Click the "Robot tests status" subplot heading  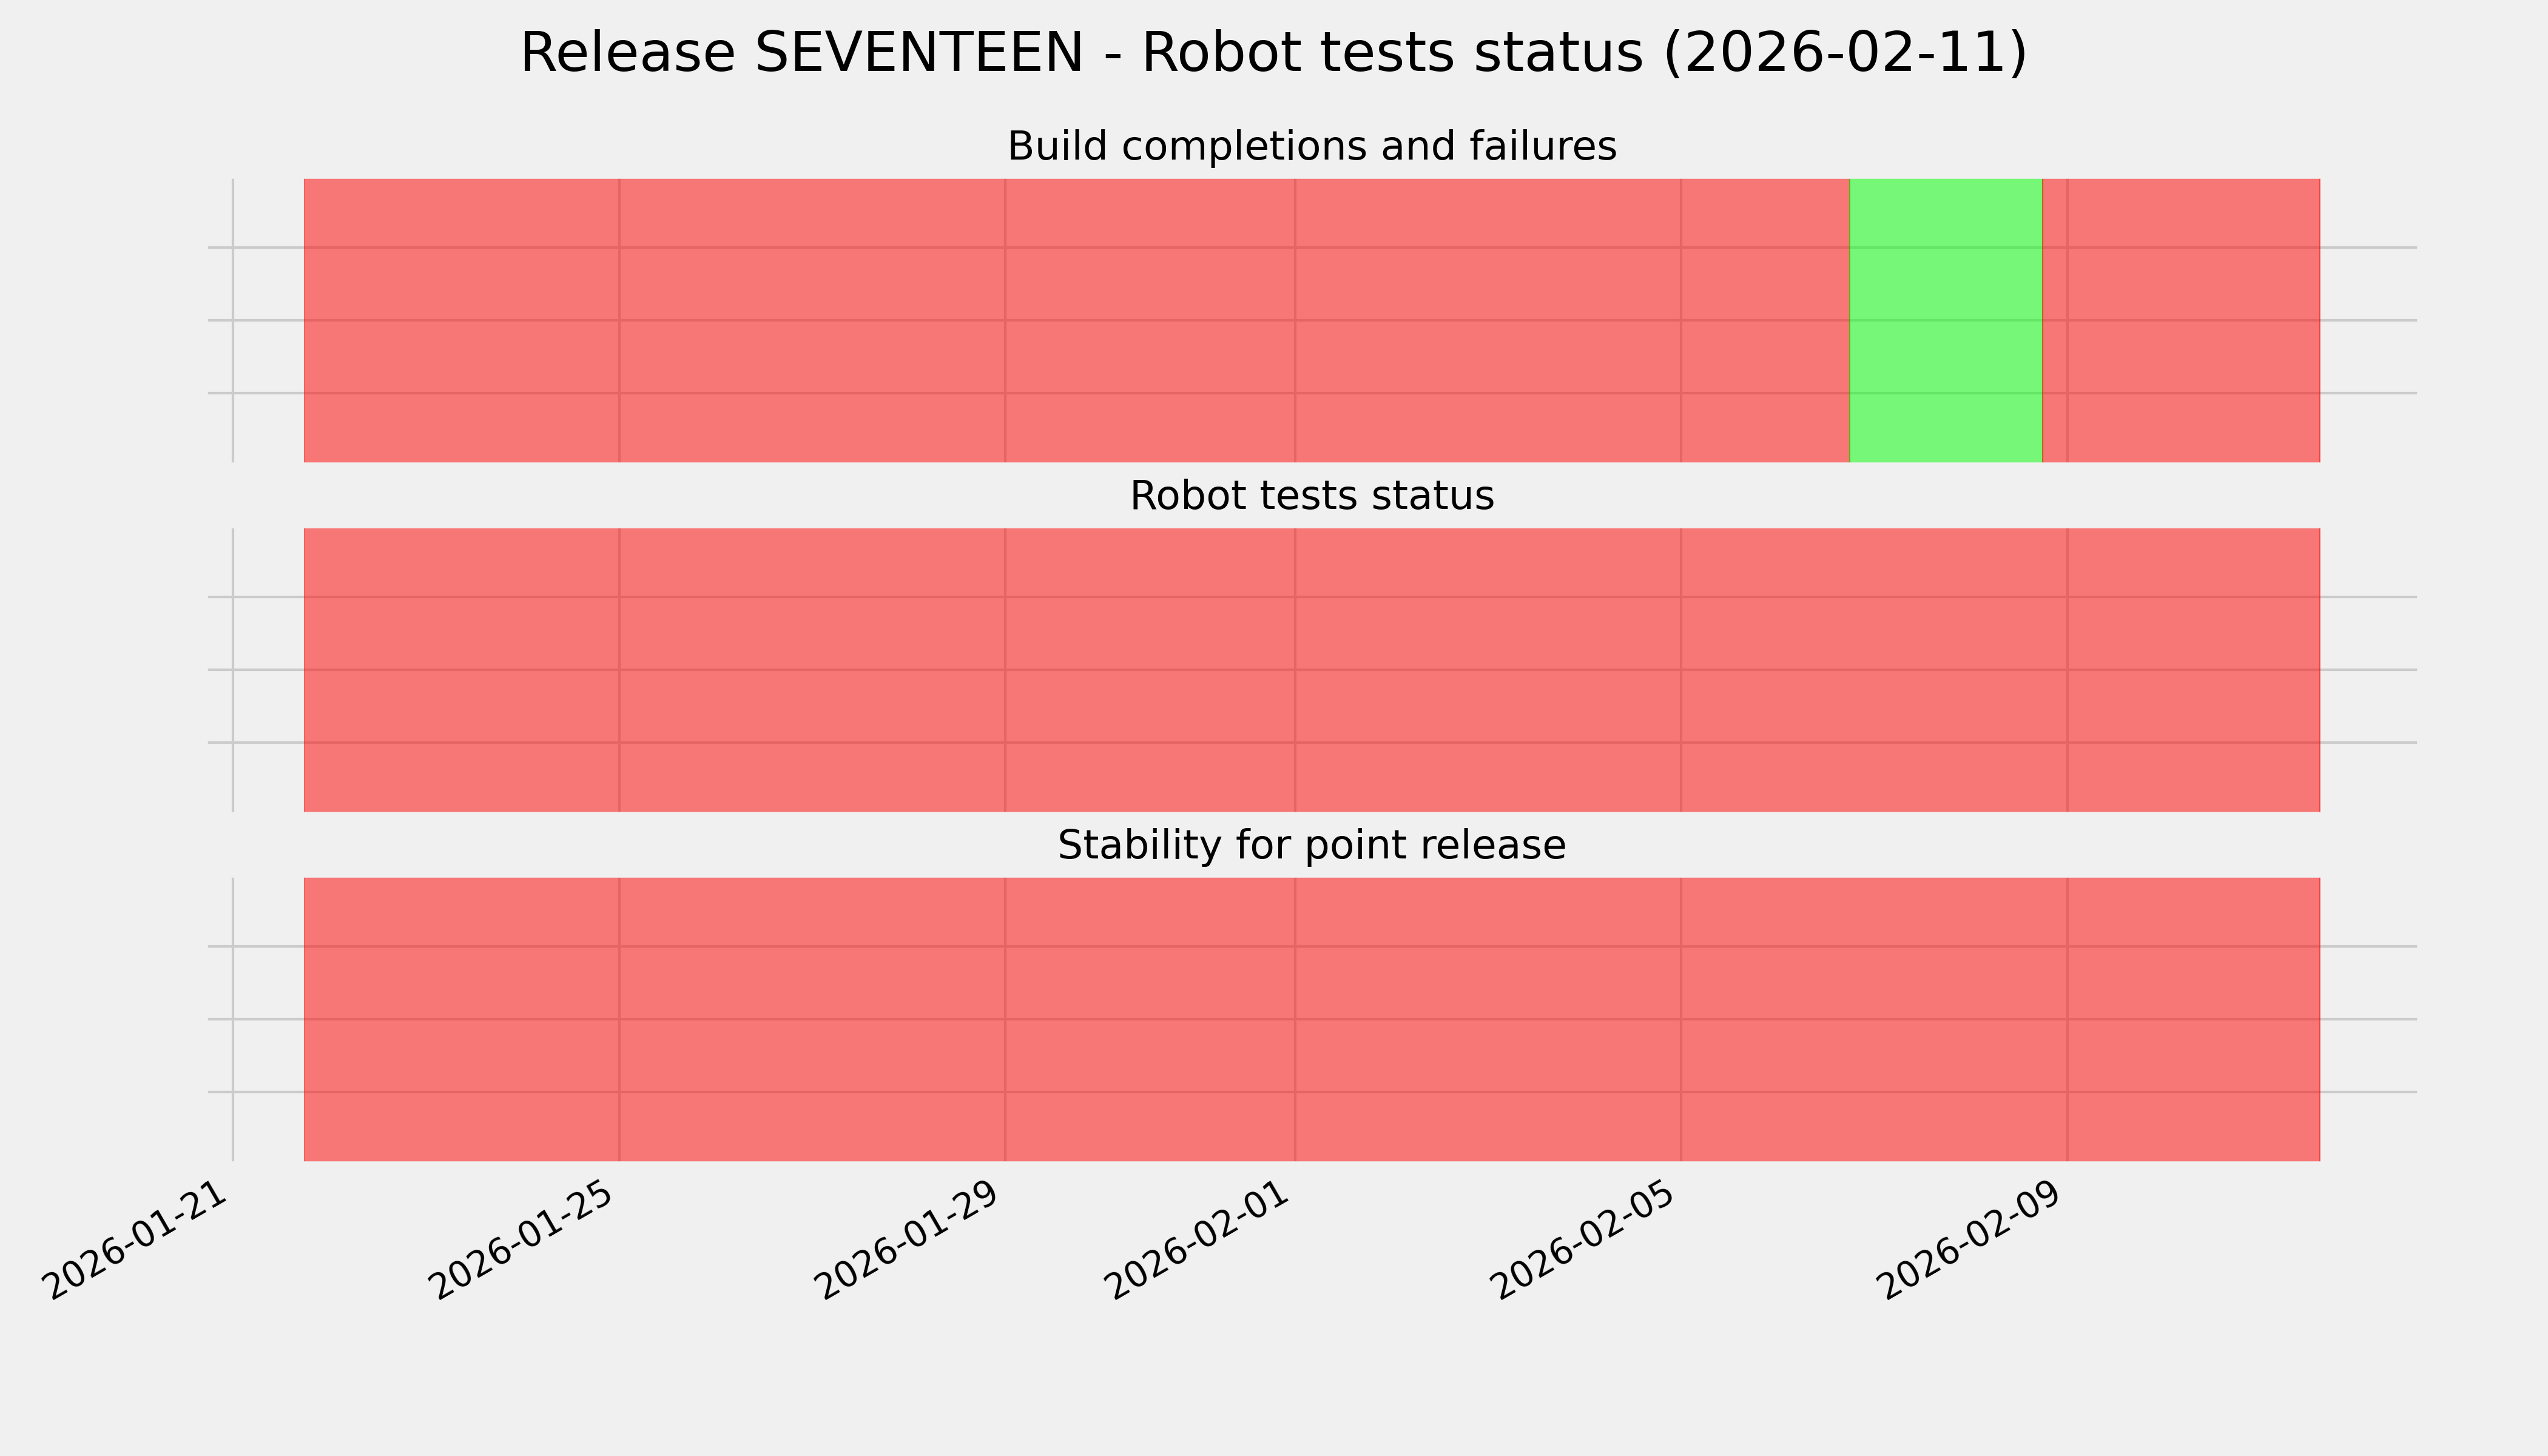point(1311,496)
